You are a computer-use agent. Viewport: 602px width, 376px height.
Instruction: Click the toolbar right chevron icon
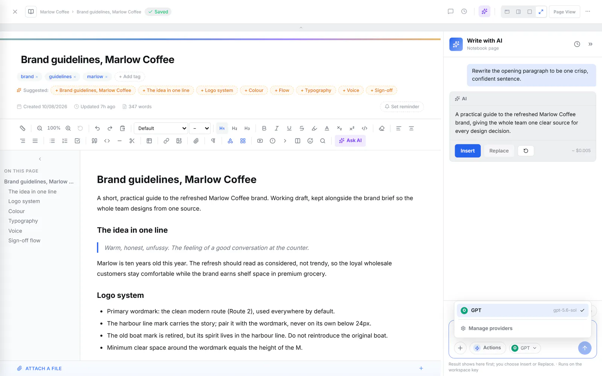(285, 141)
